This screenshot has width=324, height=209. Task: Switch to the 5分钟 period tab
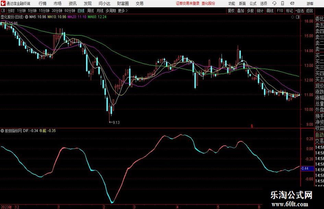point(32,11)
